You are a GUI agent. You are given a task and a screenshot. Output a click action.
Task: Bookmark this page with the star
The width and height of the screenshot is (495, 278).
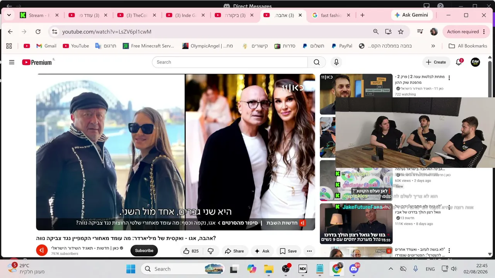401,32
